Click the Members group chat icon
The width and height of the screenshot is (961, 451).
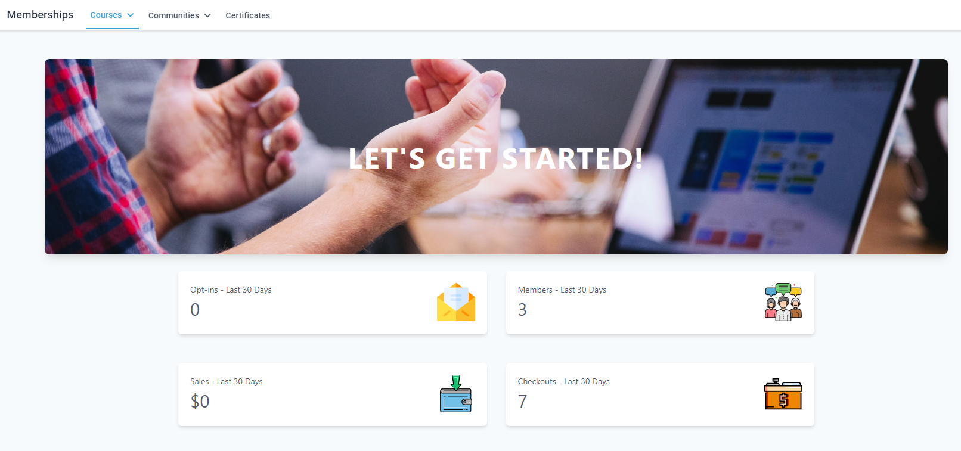coord(783,302)
